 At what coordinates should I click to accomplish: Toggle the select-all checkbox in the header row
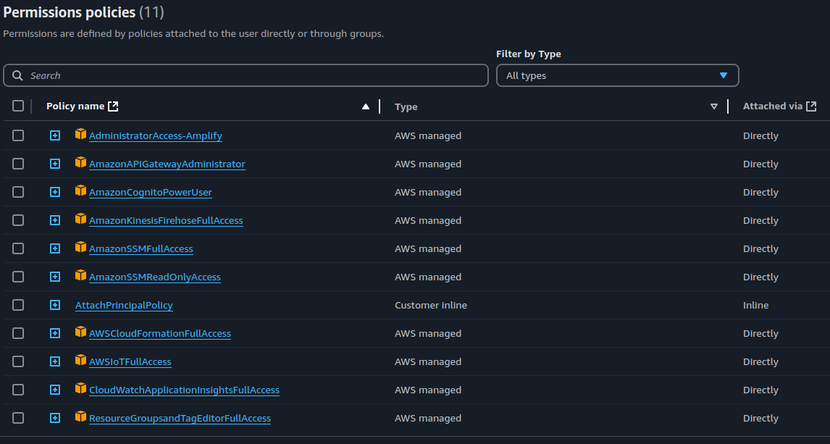pos(18,105)
